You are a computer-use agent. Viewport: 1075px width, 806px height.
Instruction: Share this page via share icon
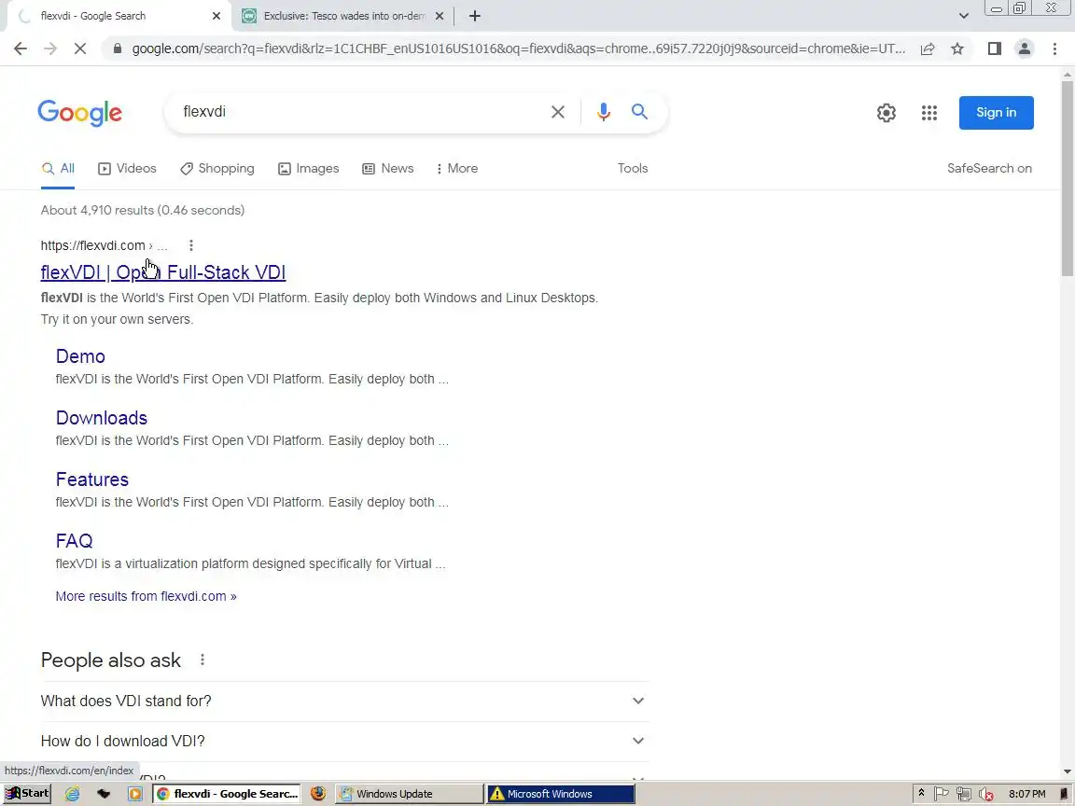928,49
